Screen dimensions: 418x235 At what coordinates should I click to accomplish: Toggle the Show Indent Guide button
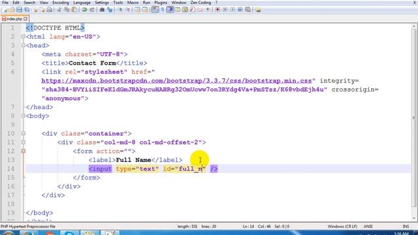click(170, 10)
